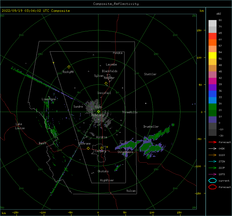Click the magenta 18TS arrow in legend

[x=212, y=174]
